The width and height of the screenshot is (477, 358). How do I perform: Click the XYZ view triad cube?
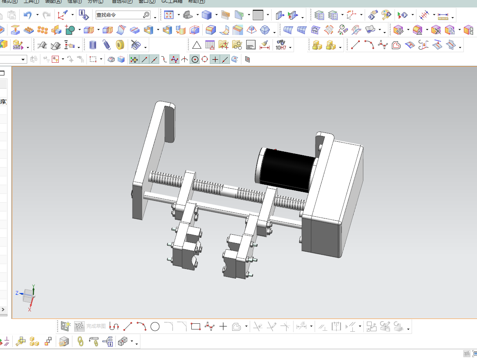pos(27,297)
